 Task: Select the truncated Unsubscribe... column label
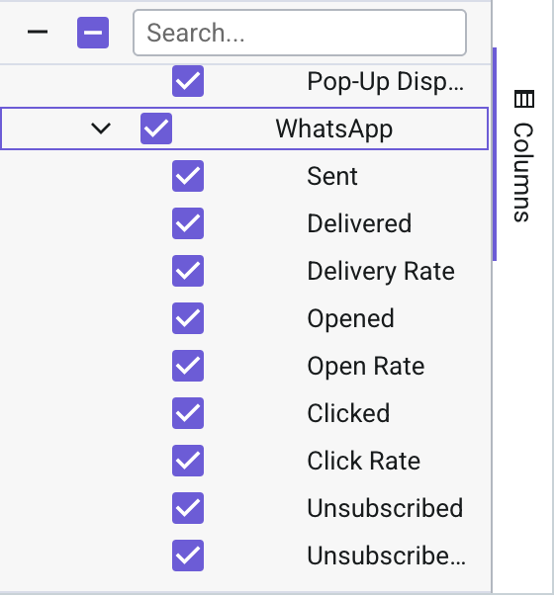coord(386,556)
